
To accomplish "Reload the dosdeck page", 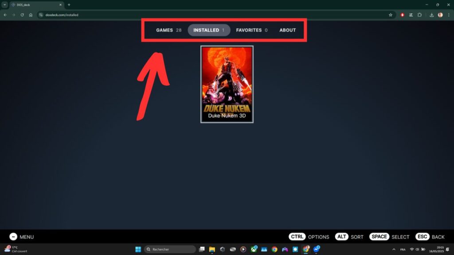I will coord(22,15).
